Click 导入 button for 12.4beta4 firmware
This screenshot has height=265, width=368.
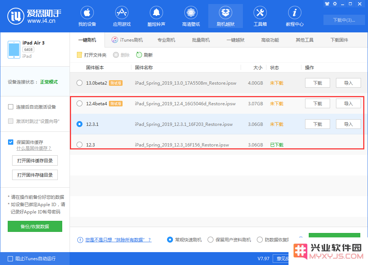point(348,103)
